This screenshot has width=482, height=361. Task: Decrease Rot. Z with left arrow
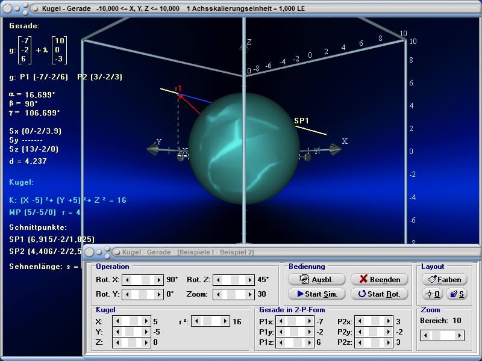click(218, 280)
